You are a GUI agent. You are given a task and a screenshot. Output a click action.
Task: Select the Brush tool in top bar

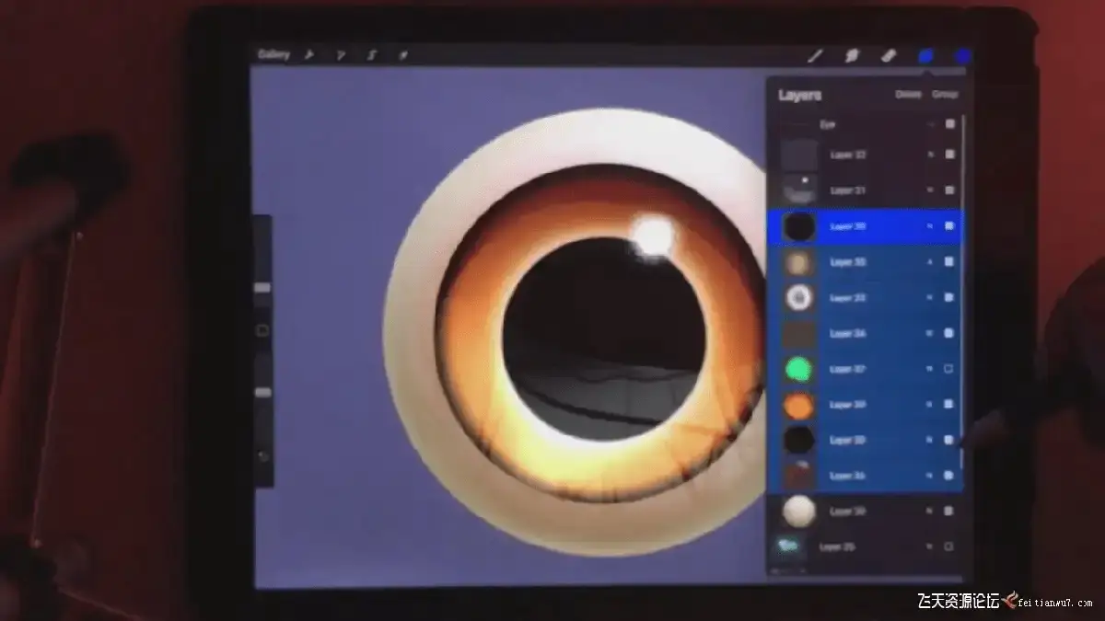tap(815, 56)
